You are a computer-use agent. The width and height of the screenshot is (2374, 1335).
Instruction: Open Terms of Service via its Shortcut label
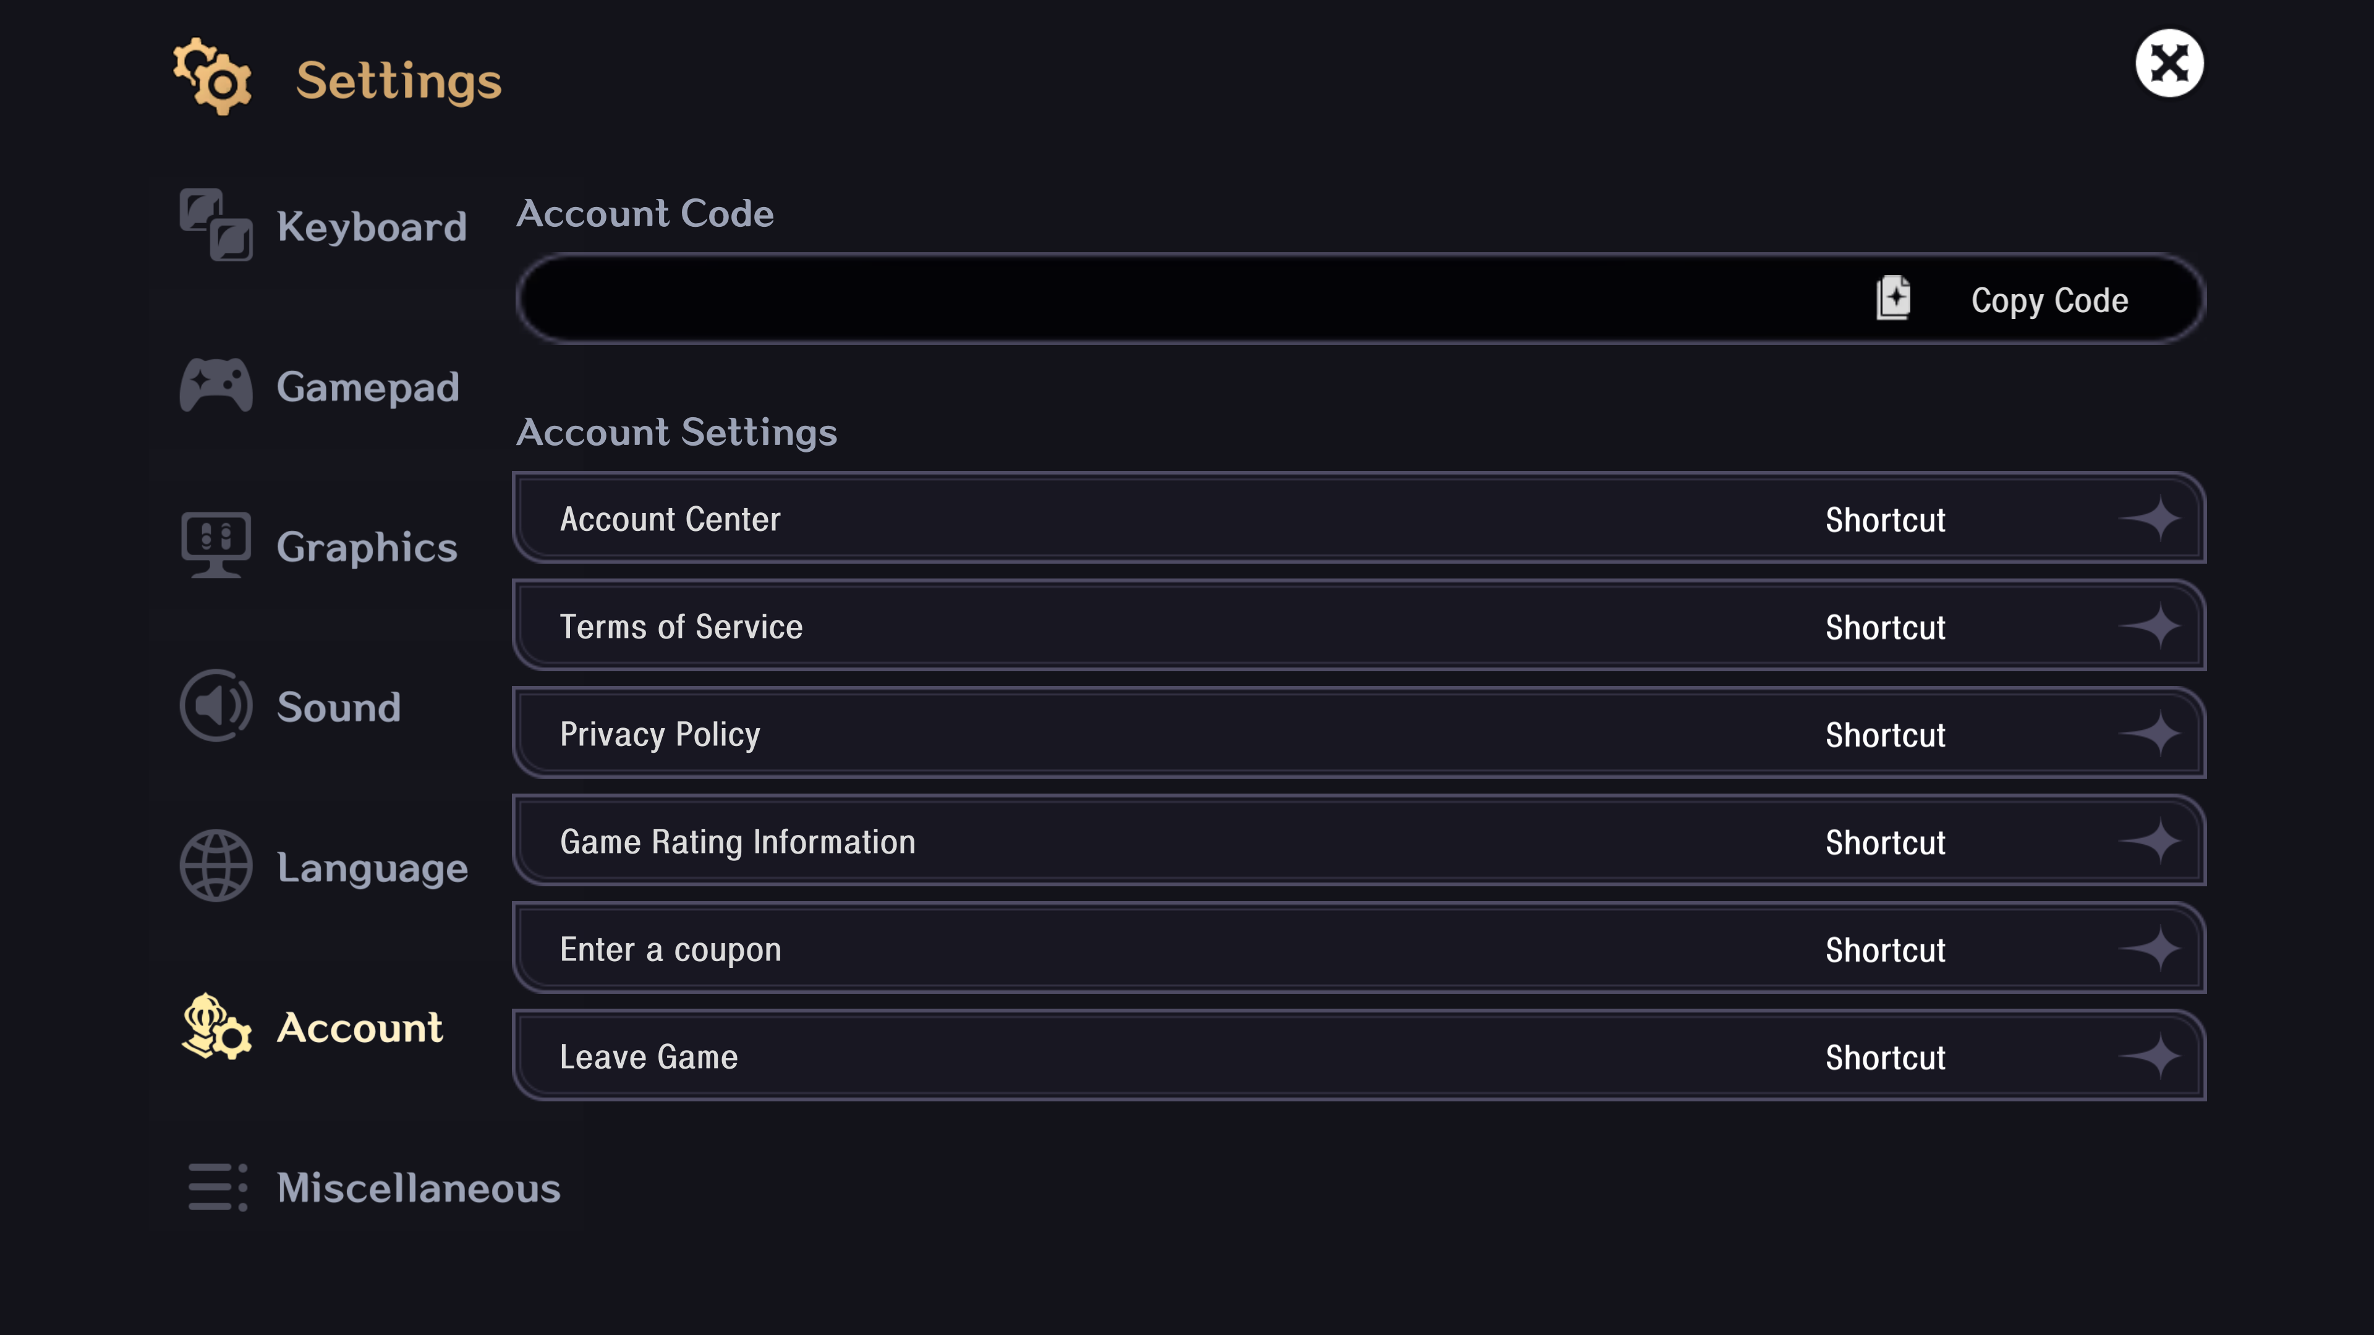pos(1886,627)
